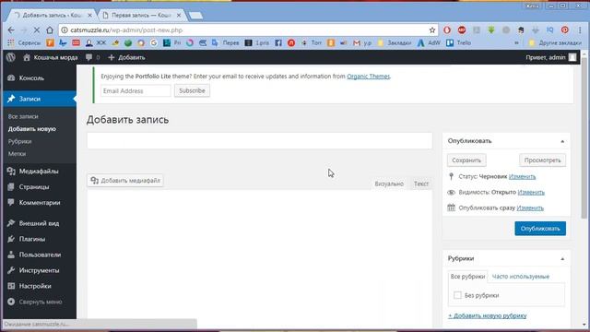
Task: Follow the Organic Themes link
Action: coord(369,77)
